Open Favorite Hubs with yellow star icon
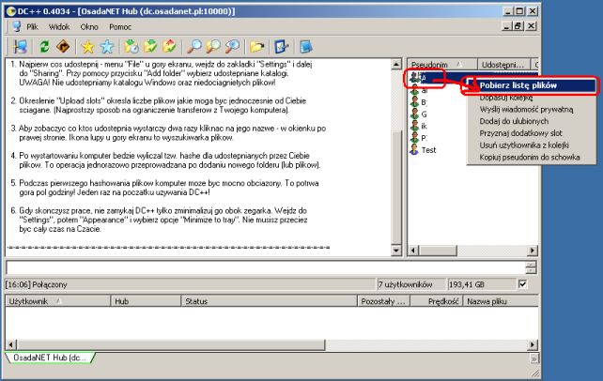This screenshot has height=381, width=603. click(88, 46)
